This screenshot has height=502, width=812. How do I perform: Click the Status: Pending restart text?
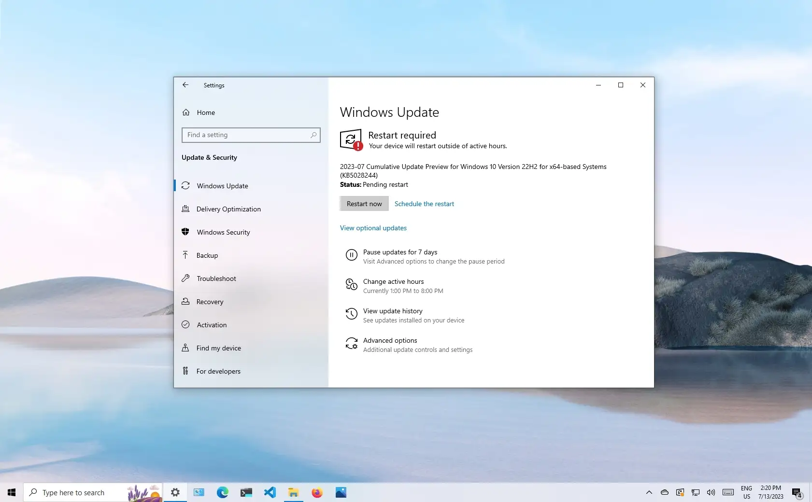(374, 184)
